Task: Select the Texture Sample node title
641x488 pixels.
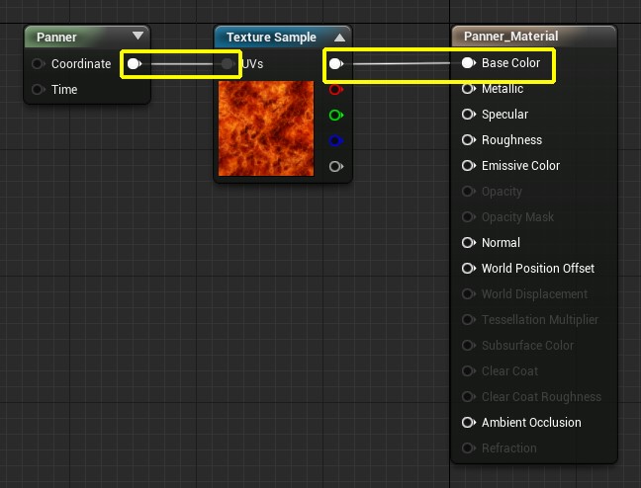Action: [x=271, y=38]
